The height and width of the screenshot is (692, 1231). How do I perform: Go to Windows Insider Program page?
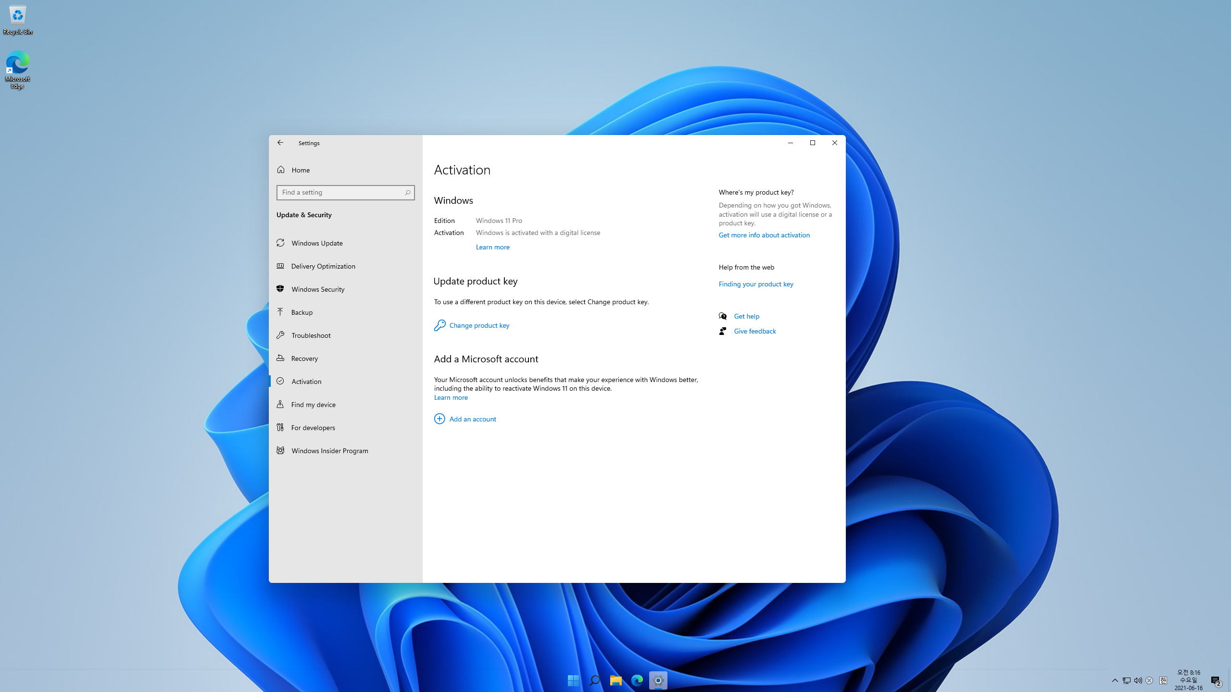click(x=329, y=451)
